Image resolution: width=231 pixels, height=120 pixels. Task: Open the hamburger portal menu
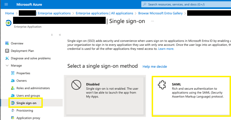(x=6, y=4)
